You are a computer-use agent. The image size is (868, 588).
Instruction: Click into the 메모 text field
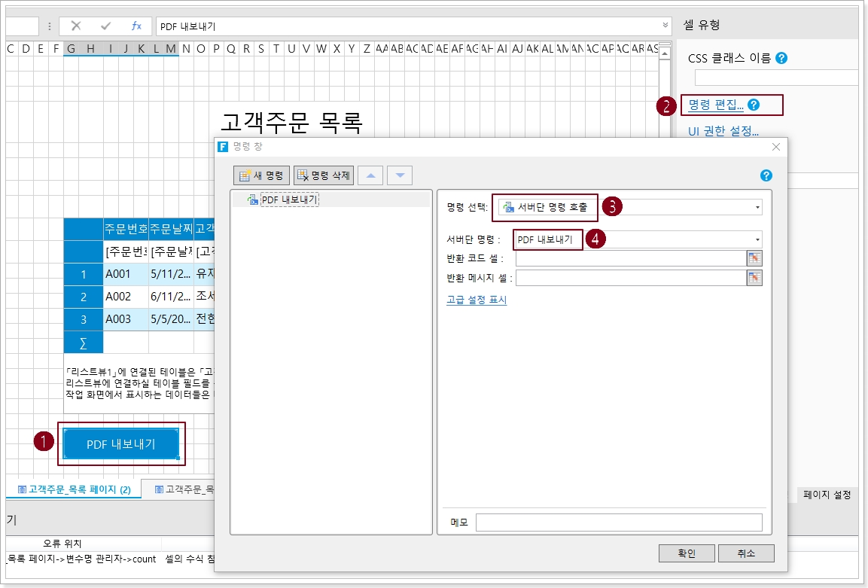pyautogui.click(x=618, y=522)
